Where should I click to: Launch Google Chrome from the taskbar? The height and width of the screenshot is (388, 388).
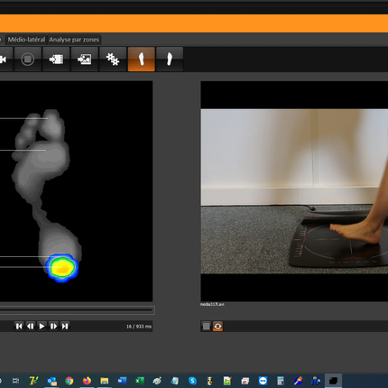coord(69,381)
